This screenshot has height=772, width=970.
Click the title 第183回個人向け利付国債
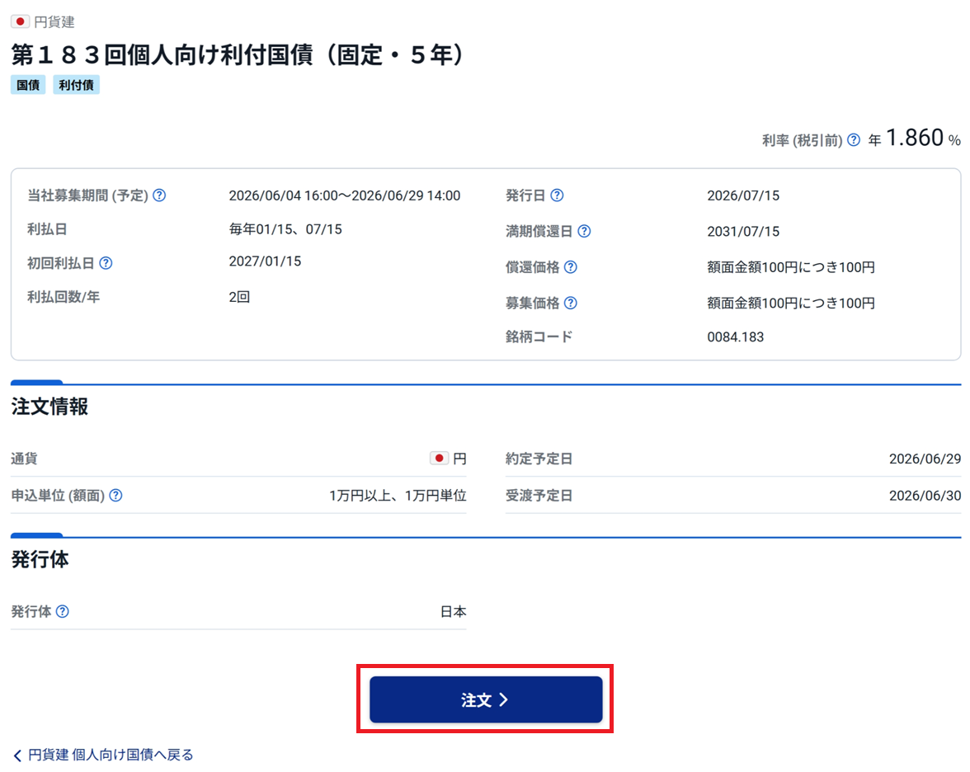point(237,55)
